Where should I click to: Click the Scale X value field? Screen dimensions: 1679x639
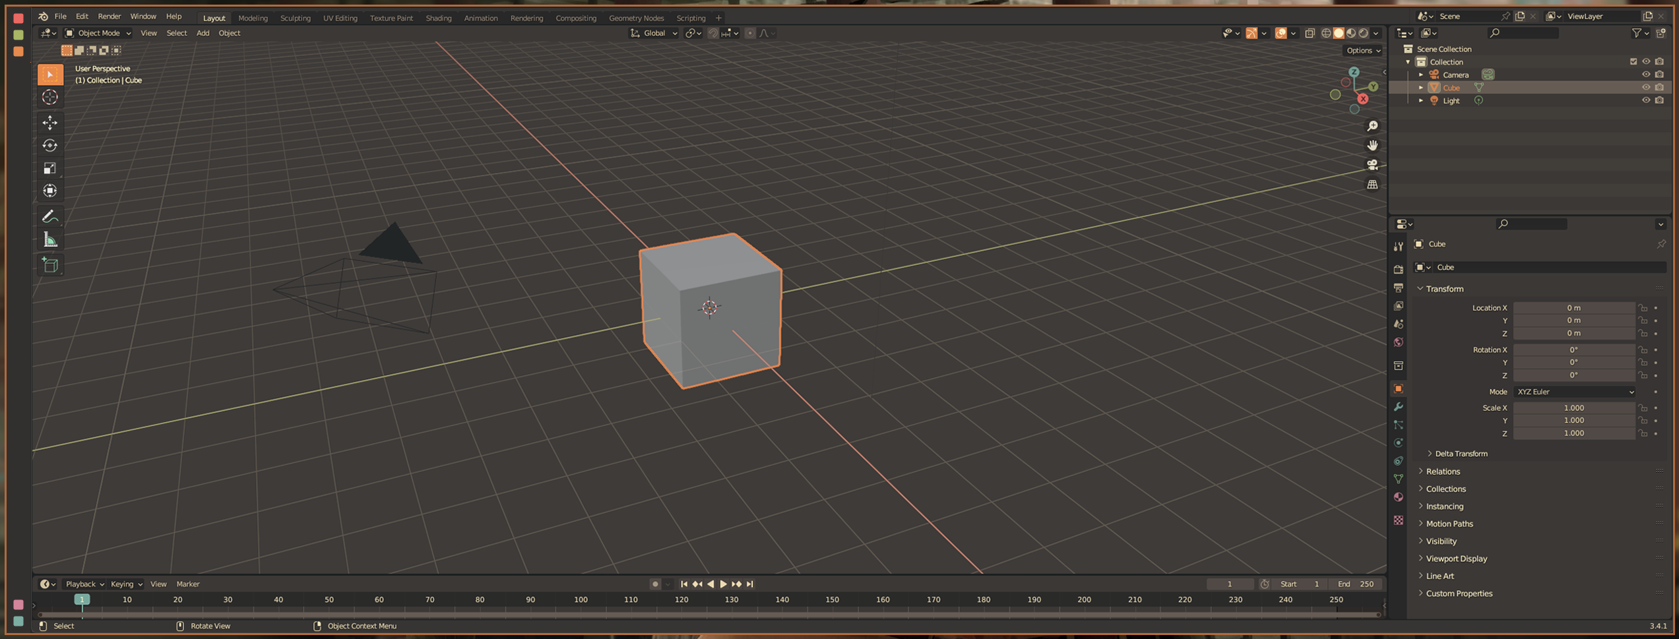[x=1573, y=408]
